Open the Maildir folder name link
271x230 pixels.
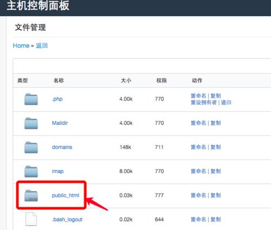(60, 123)
